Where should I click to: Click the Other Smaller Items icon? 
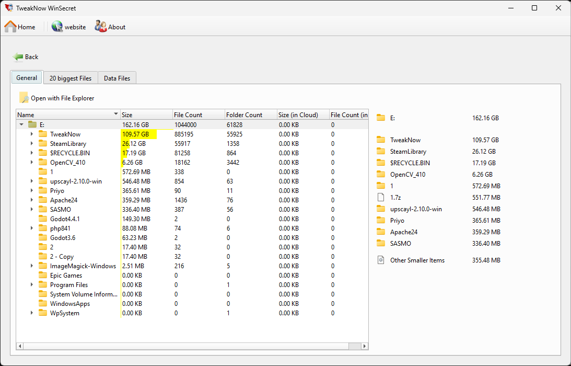[x=381, y=260]
